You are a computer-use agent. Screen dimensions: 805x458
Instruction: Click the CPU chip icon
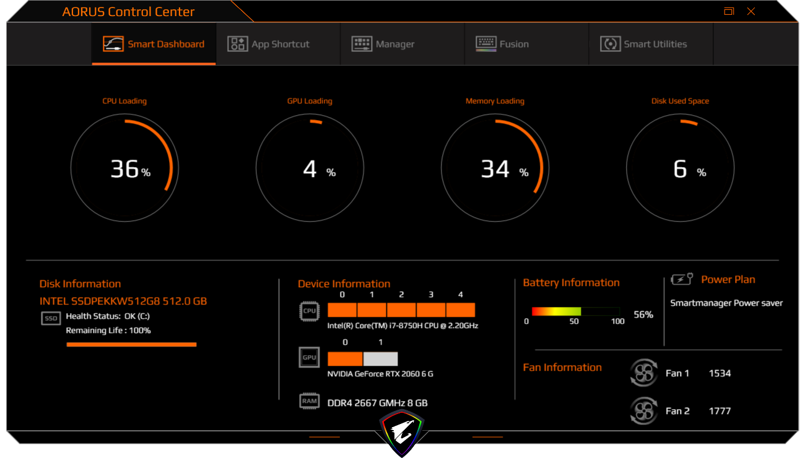(x=309, y=311)
